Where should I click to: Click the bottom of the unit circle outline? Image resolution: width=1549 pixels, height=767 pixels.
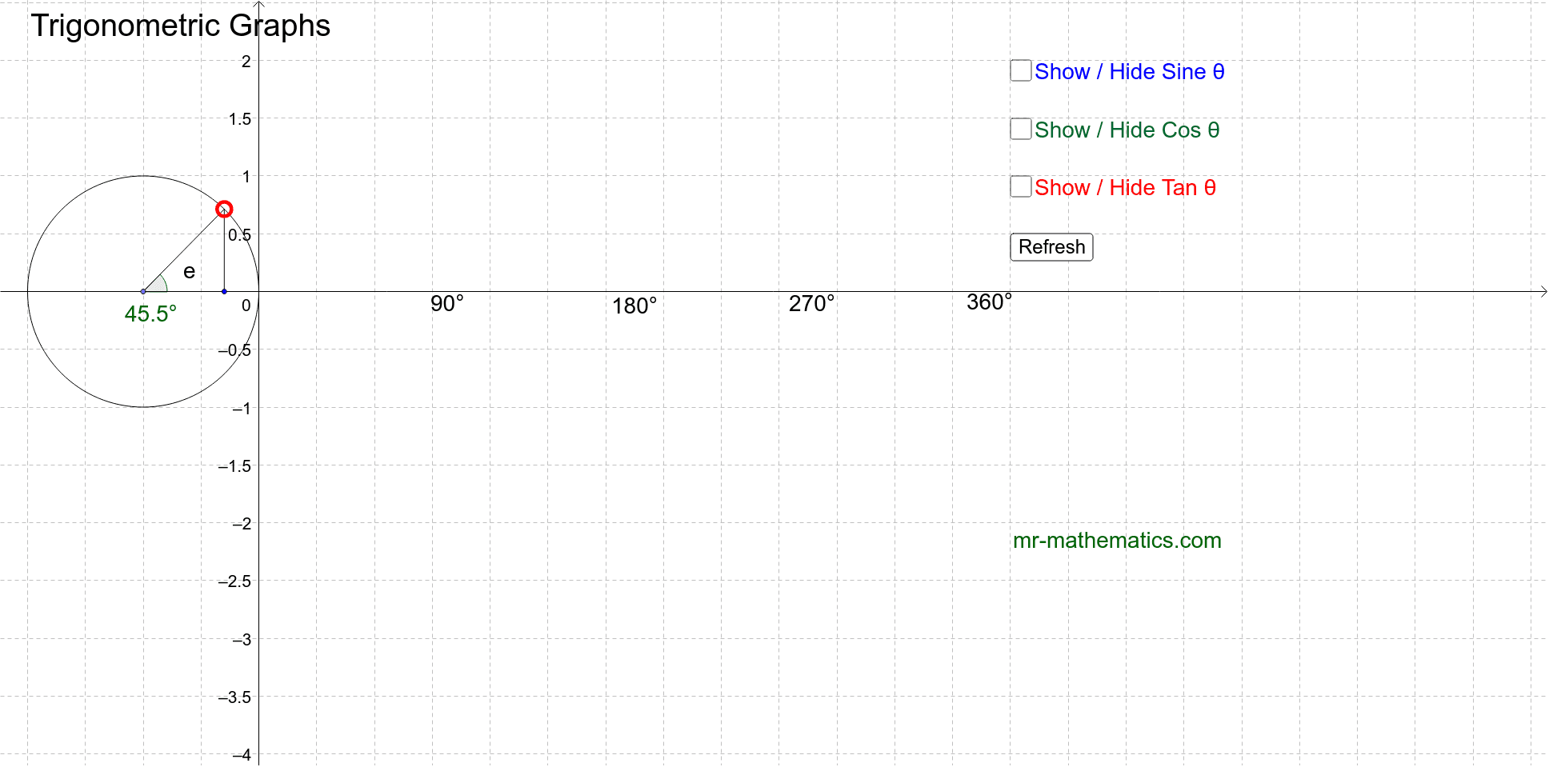(143, 407)
